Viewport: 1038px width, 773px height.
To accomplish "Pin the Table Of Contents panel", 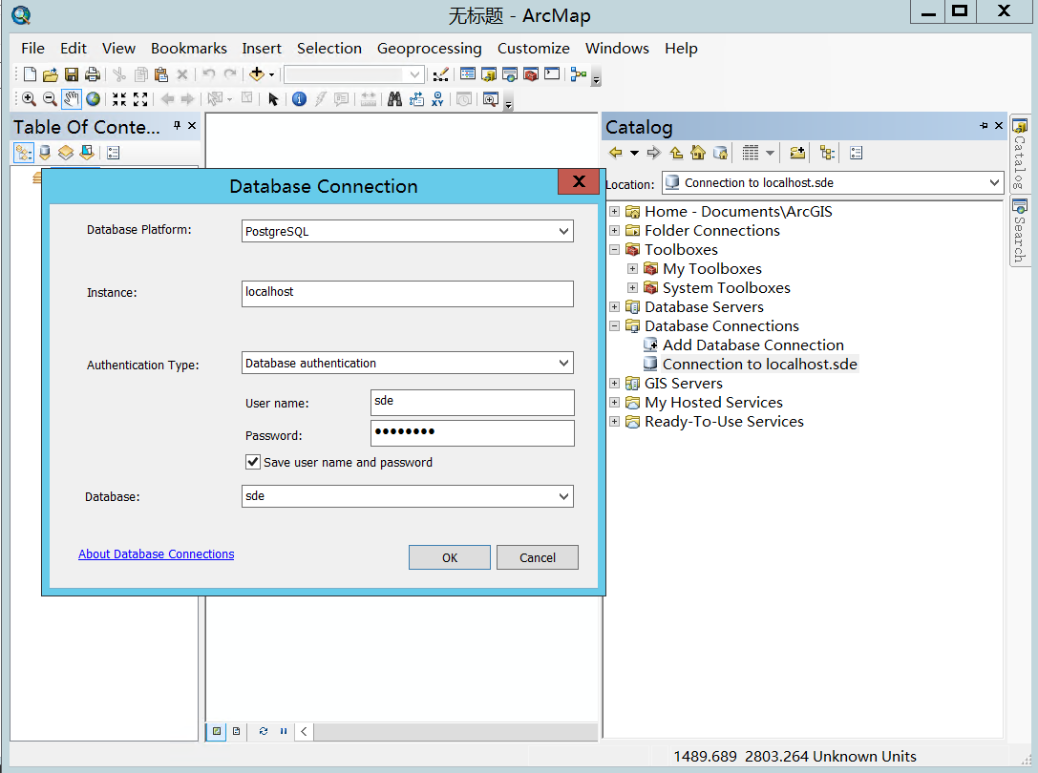I will pyautogui.click(x=177, y=125).
